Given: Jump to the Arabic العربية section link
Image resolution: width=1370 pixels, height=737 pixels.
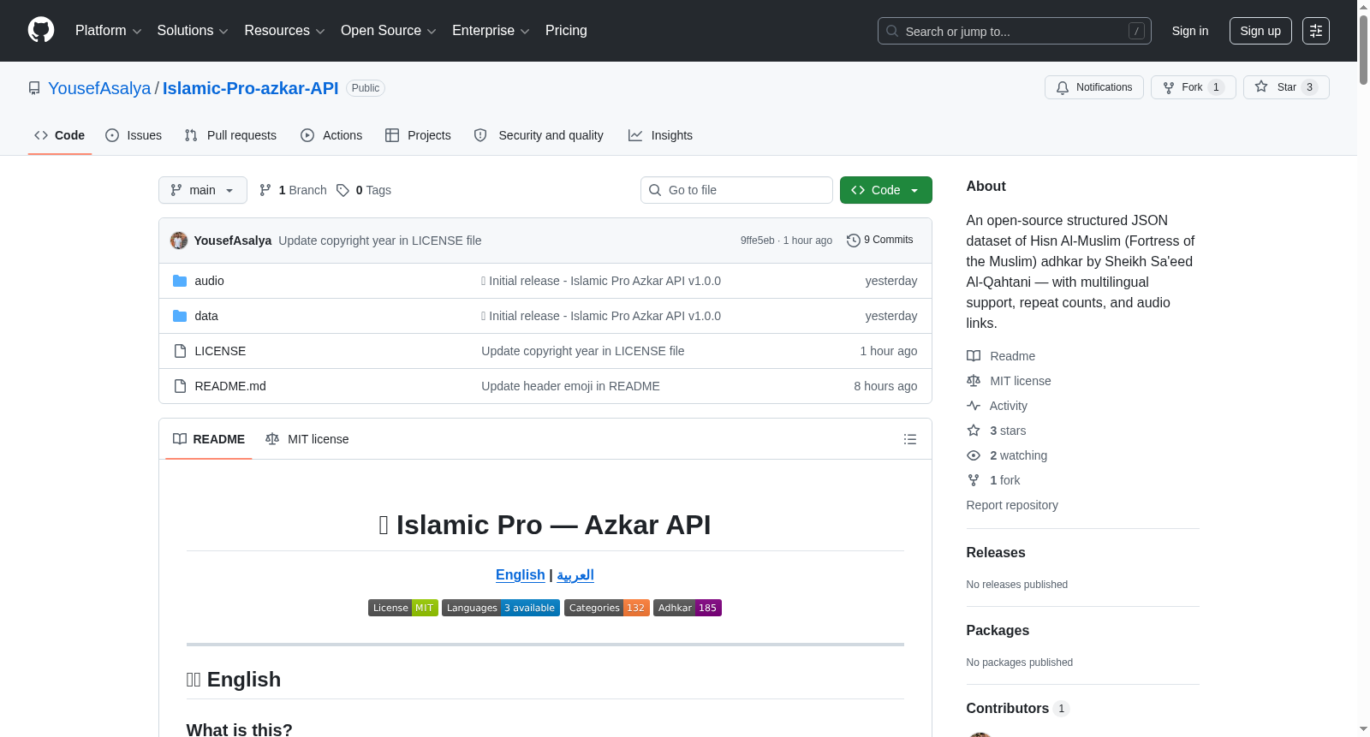Looking at the screenshot, I should pos(575,575).
